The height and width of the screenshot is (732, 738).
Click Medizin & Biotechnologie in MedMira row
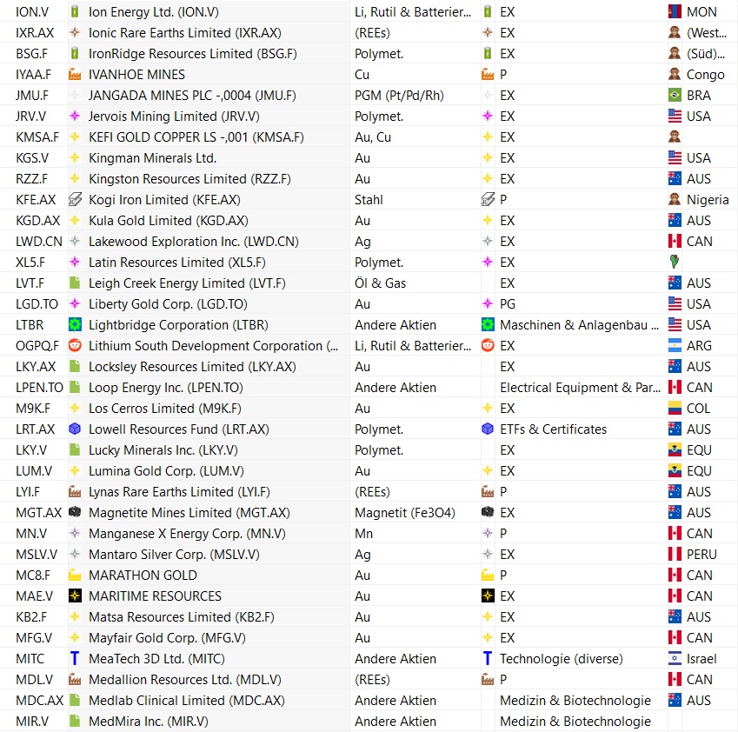(x=575, y=721)
